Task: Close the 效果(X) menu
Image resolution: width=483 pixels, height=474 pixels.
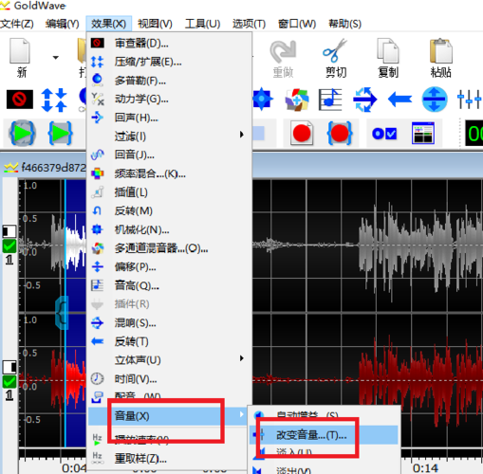Action: point(108,24)
